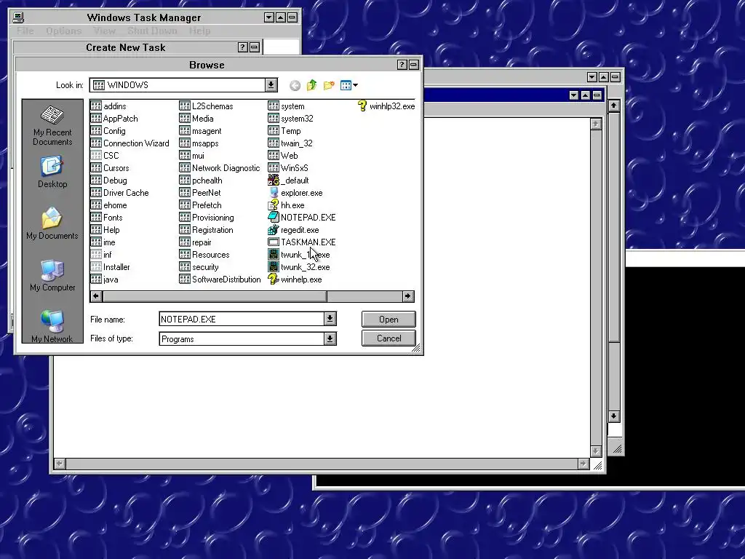Select the Network Diagnostic folder
Image resolution: width=745 pixels, height=559 pixels.
point(220,168)
